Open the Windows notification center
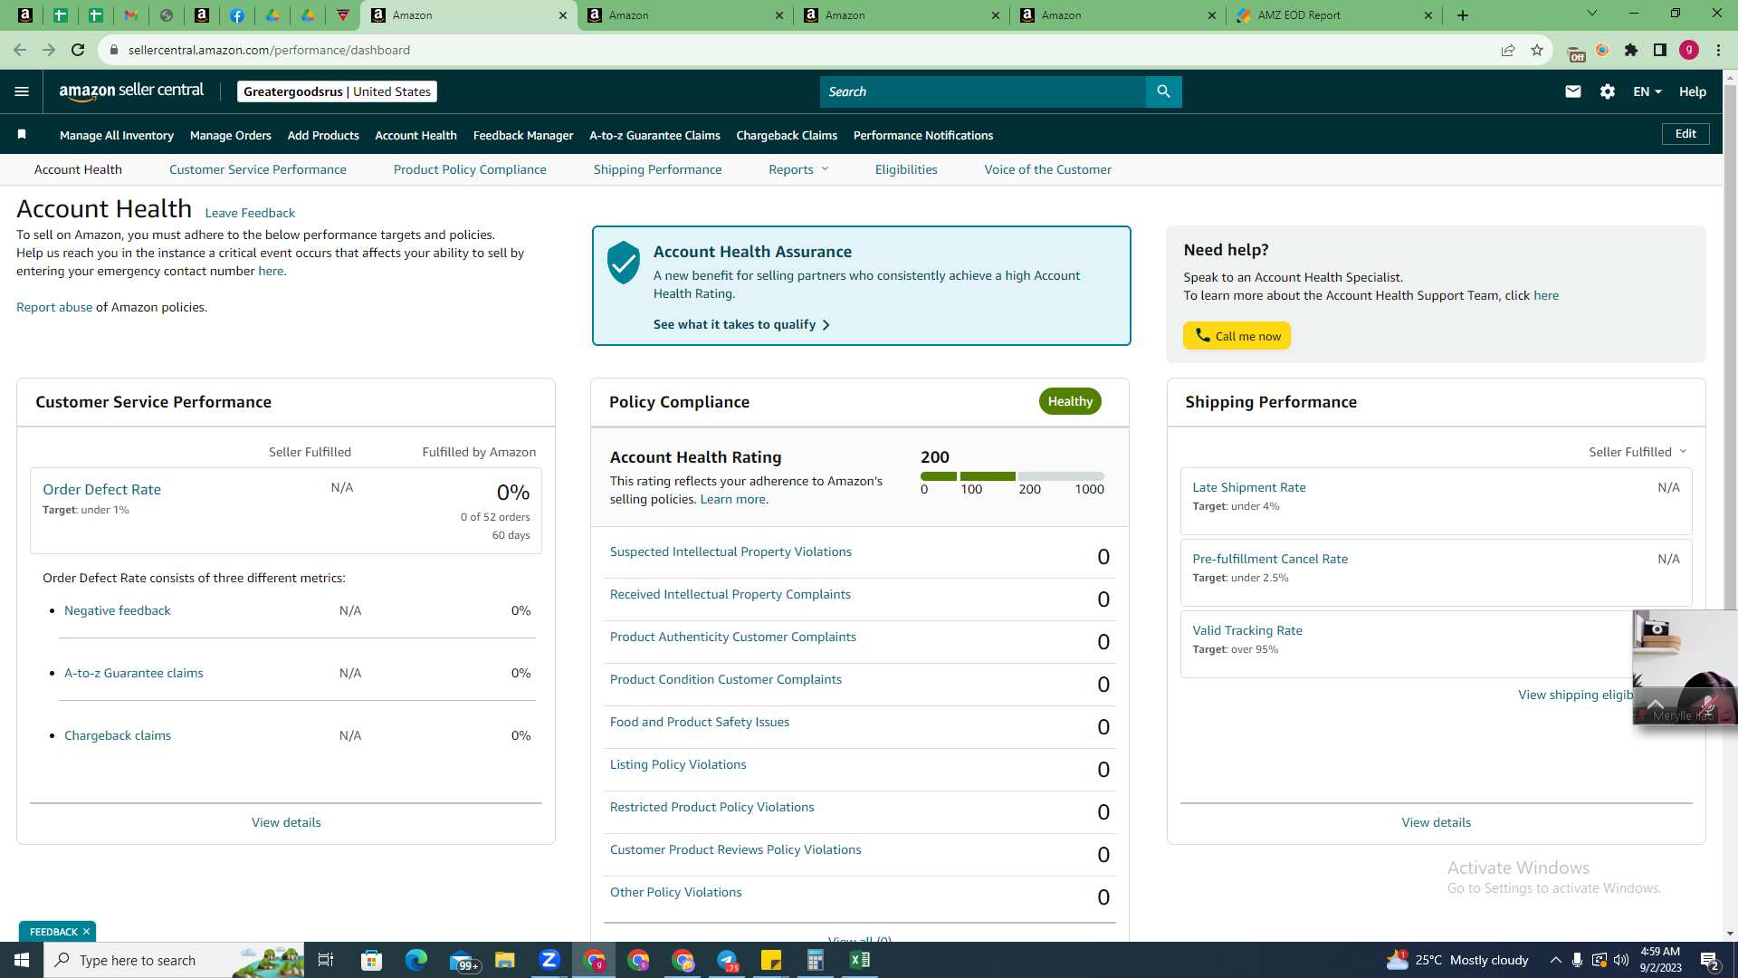 pyautogui.click(x=1710, y=960)
